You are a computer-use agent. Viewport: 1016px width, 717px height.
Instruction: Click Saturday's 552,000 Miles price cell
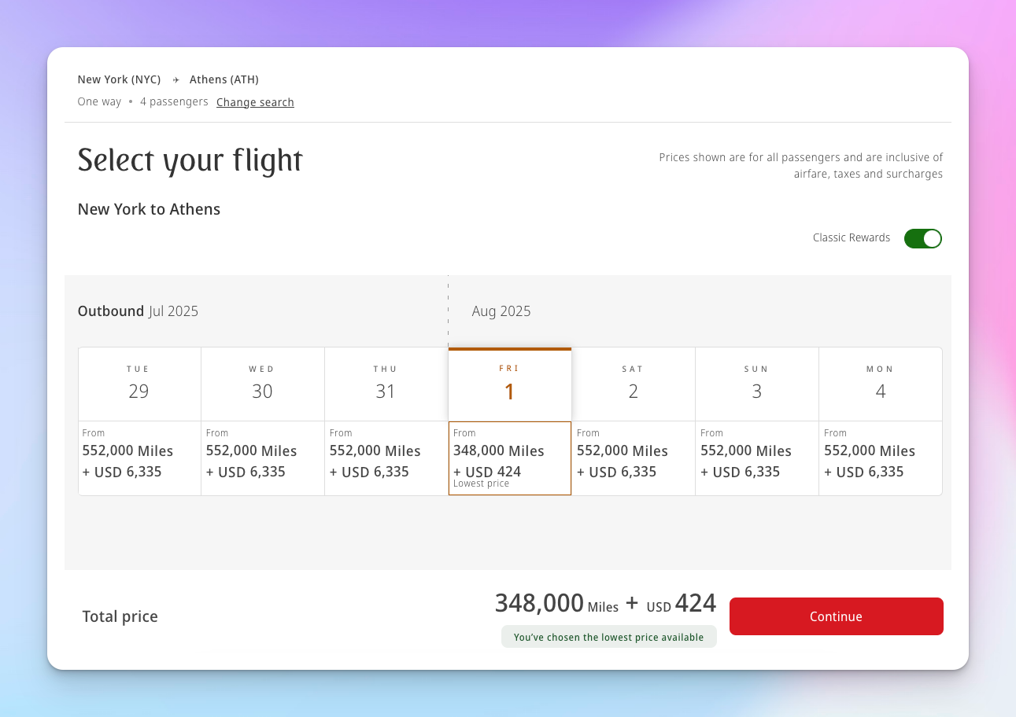point(634,458)
